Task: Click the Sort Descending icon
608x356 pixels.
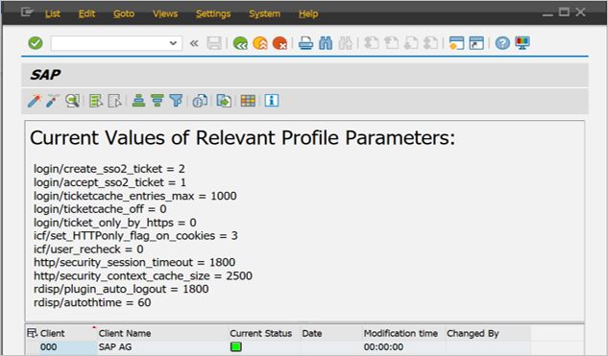Action: coord(157,101)
